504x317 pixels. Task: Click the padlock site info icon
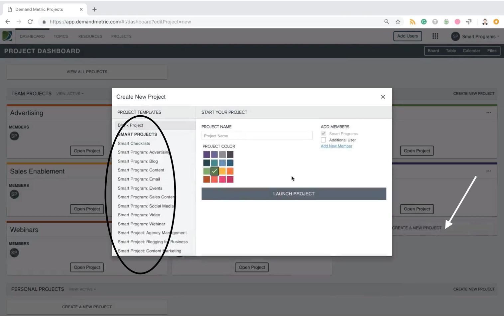(44, 22)
